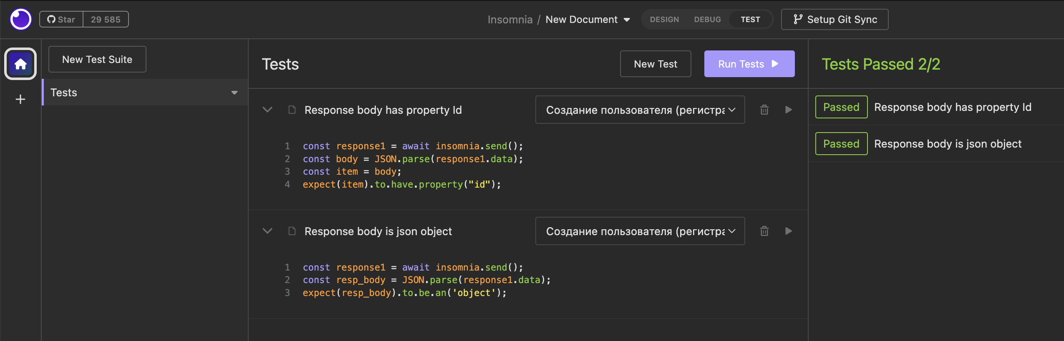This screenshot has height=341, width=1064.
Task: Open the file icon beside 'Response body is json object'
Action: [292, 231]
